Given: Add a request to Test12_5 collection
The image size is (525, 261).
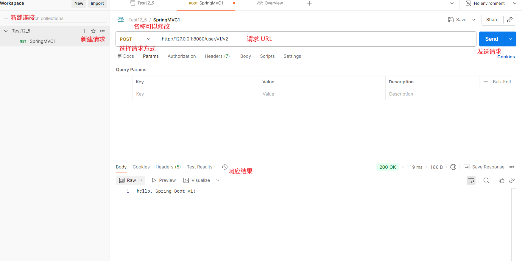Looking at the screenshot, I should click(x=84, y=31).
